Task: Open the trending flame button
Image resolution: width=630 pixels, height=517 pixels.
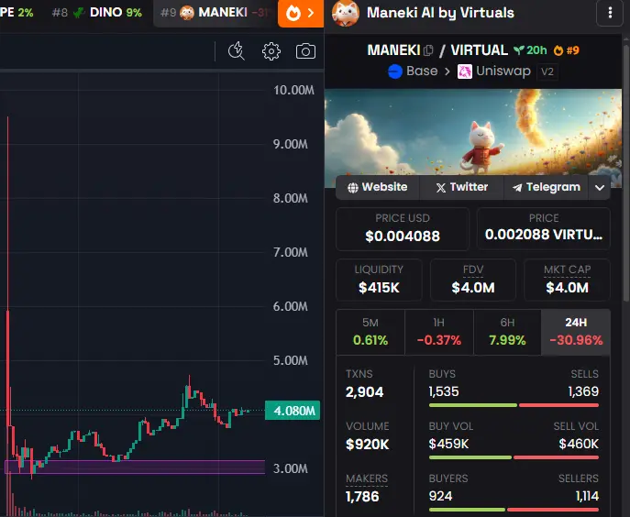Action: (301, 14)
